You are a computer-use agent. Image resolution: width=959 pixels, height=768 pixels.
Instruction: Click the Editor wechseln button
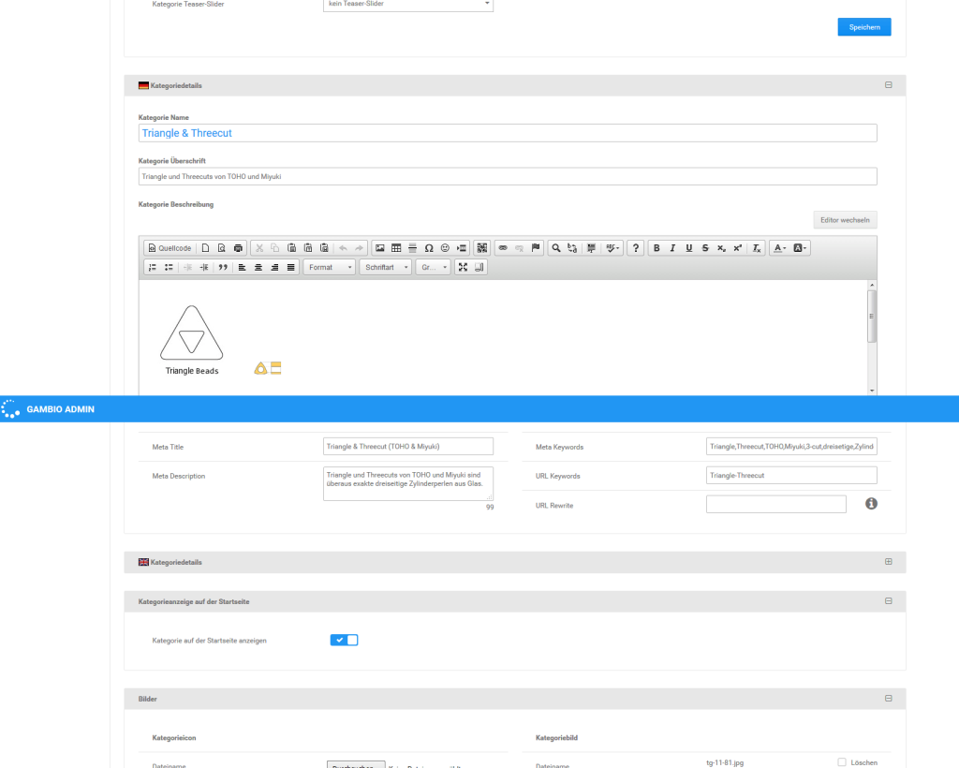(845, 220)
